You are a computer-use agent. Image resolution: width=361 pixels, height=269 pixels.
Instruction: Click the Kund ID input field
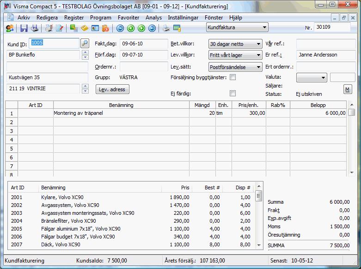54,43
